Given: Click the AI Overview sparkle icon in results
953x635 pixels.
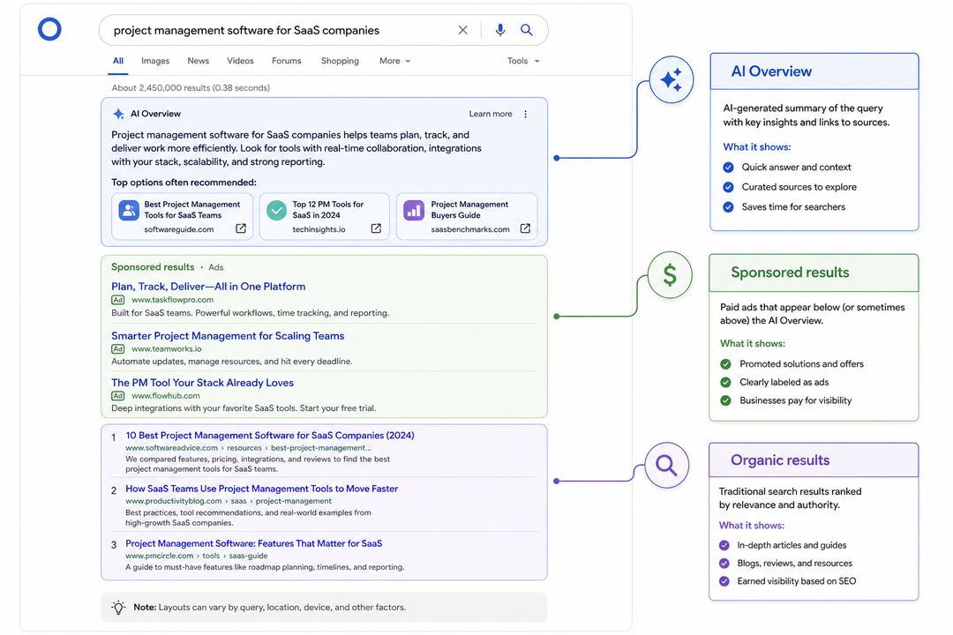Looking at the screenshot, I should click(118, 114).
